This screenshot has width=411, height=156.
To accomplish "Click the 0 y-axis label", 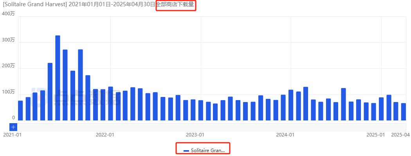I will (x=13, y=118).
